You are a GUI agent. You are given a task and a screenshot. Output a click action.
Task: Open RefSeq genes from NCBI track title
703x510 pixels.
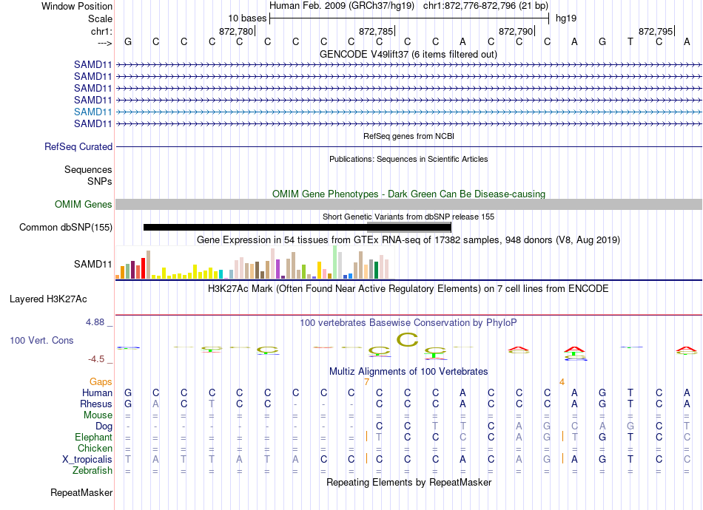[x=408, y=136]
